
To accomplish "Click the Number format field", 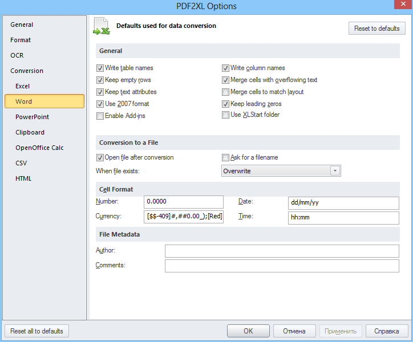I will click(x=184, y=202).
